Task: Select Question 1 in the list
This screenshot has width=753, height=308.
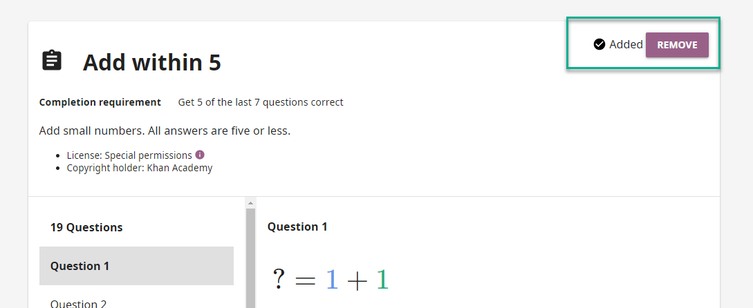Action: [136, 266]
